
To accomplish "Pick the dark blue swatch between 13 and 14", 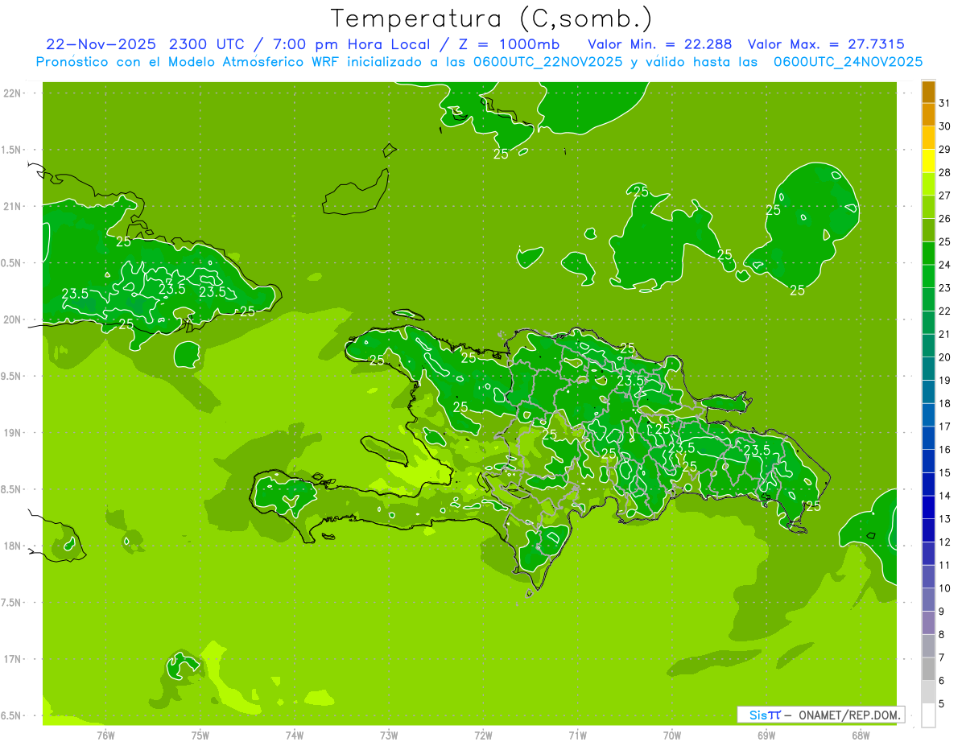I will (929, 508).
